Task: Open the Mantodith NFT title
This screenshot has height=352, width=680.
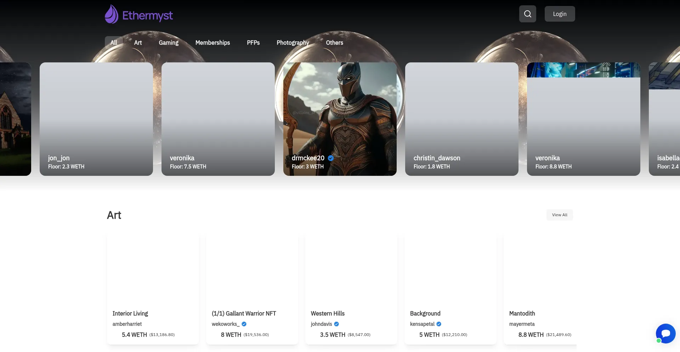Action: (x=522, y=313)
